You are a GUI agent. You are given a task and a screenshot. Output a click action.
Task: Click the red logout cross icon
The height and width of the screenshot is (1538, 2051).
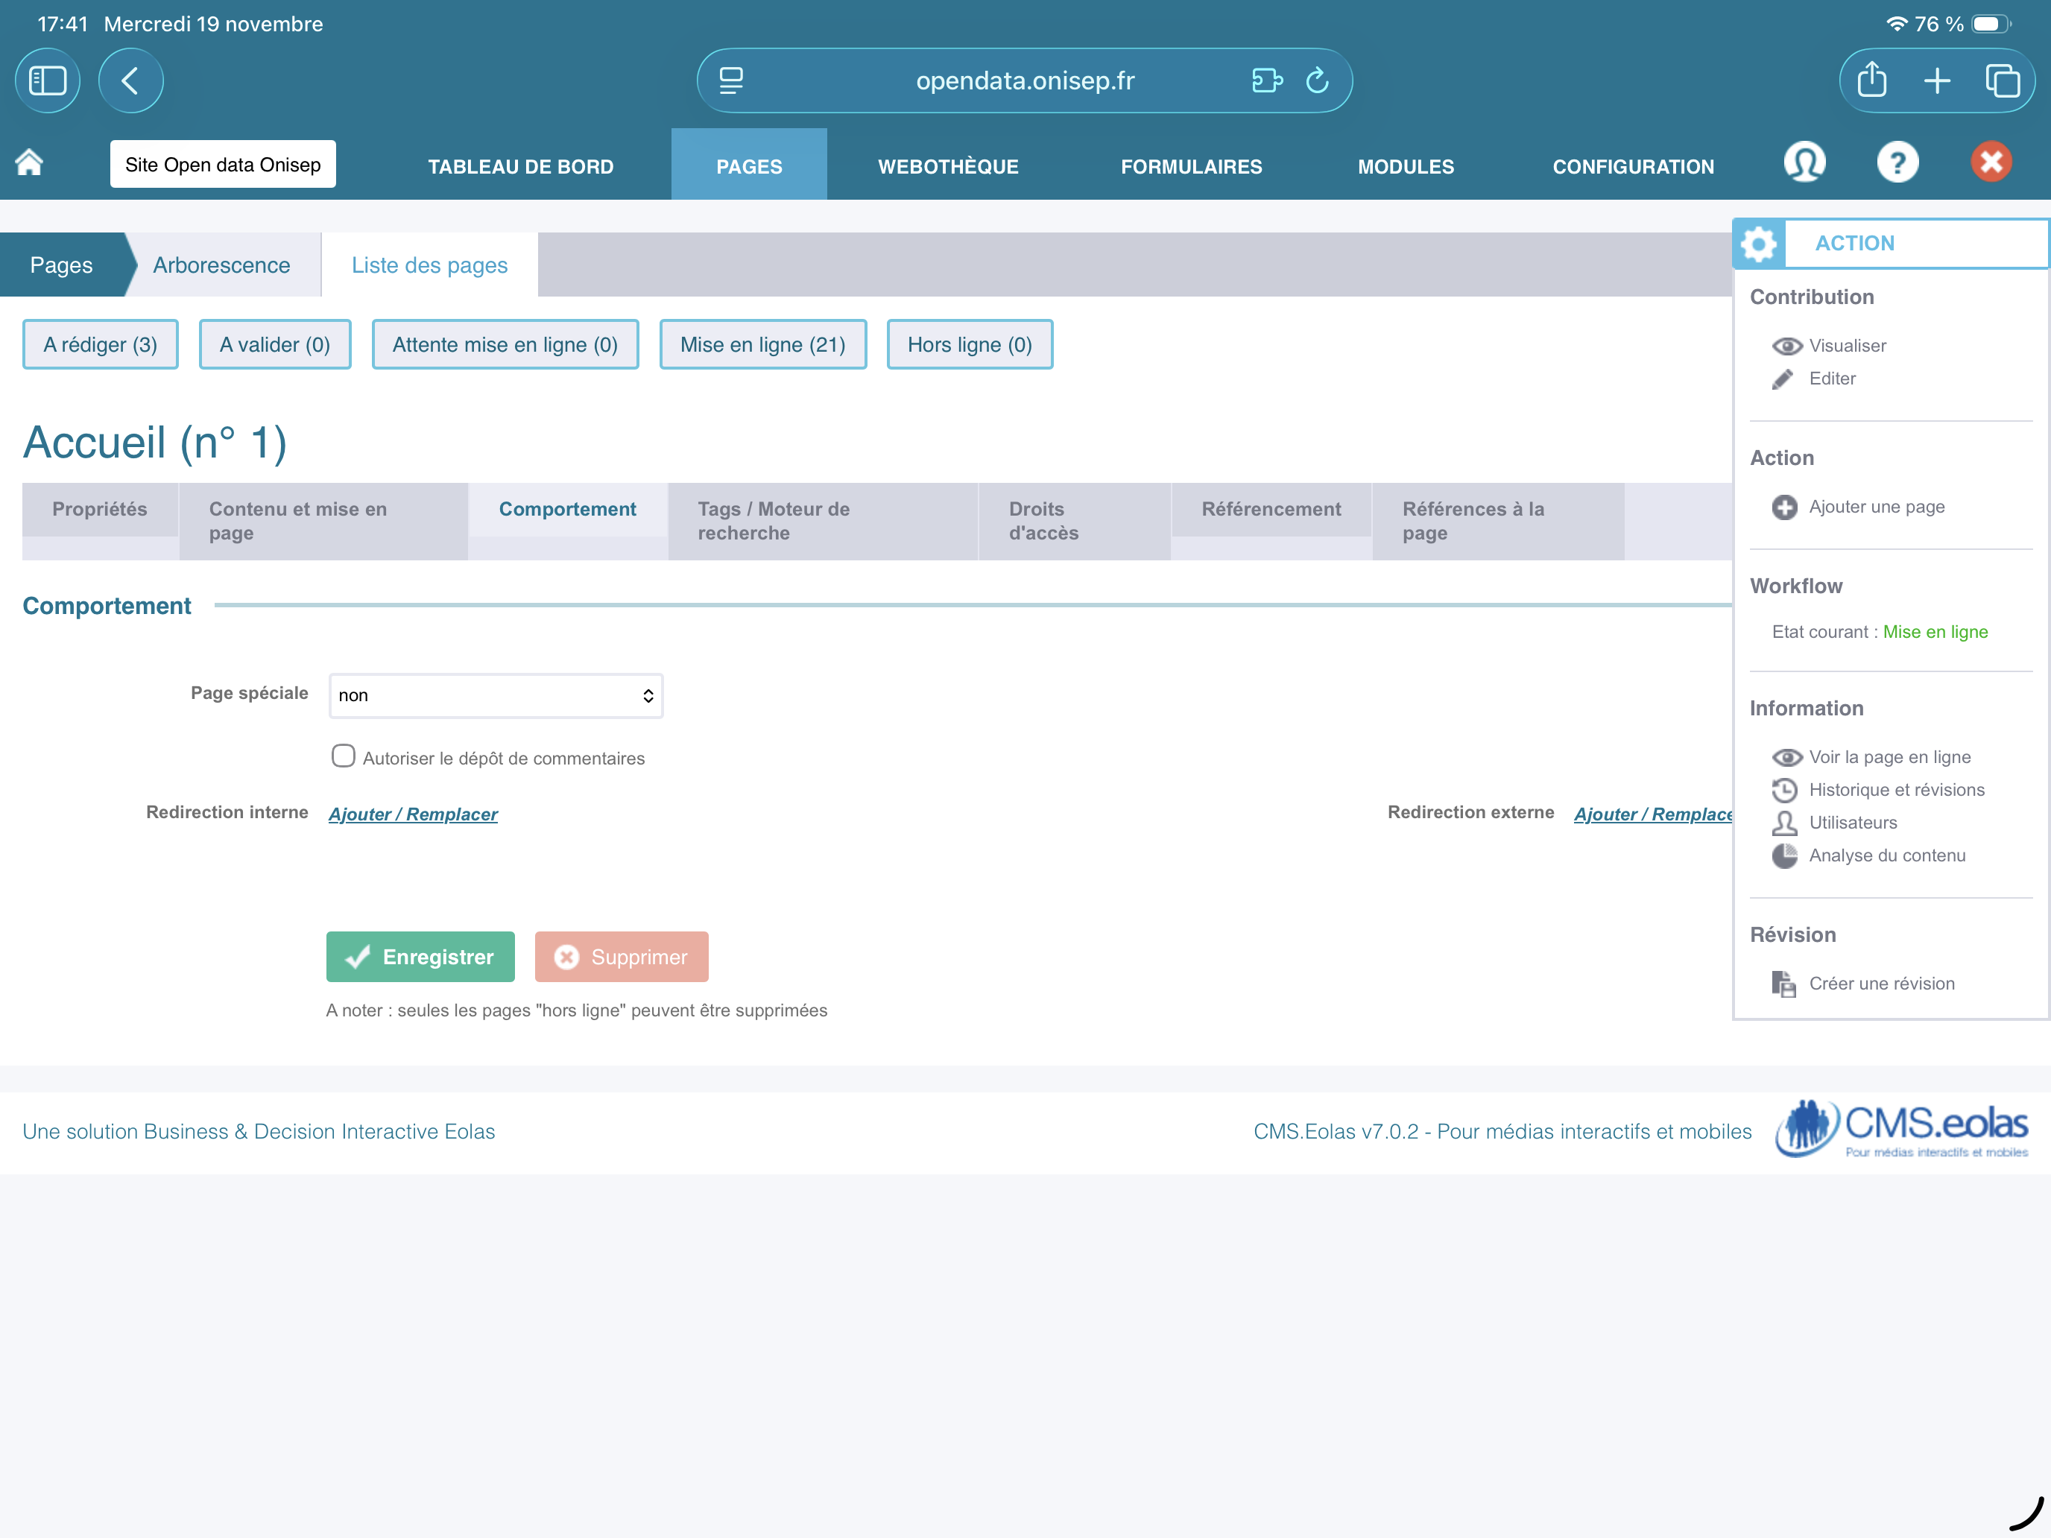(1991, 162)
